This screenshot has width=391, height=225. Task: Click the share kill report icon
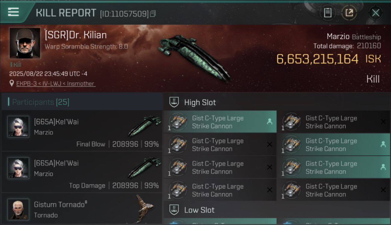(349, 13)
